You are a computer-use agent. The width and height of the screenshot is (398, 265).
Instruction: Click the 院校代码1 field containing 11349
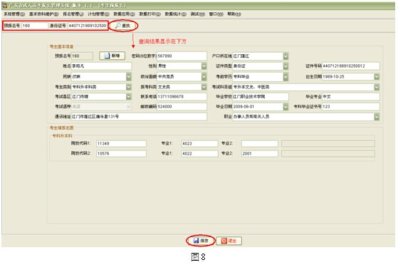pyautogui.click(x=121, y=144)
